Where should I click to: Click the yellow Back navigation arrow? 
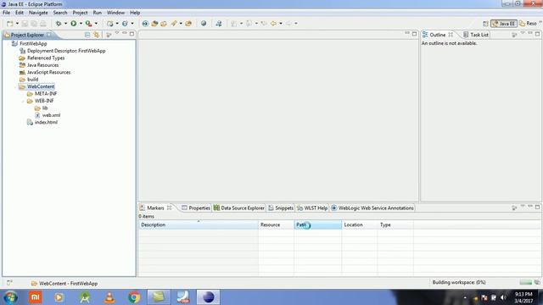point(273,24)
